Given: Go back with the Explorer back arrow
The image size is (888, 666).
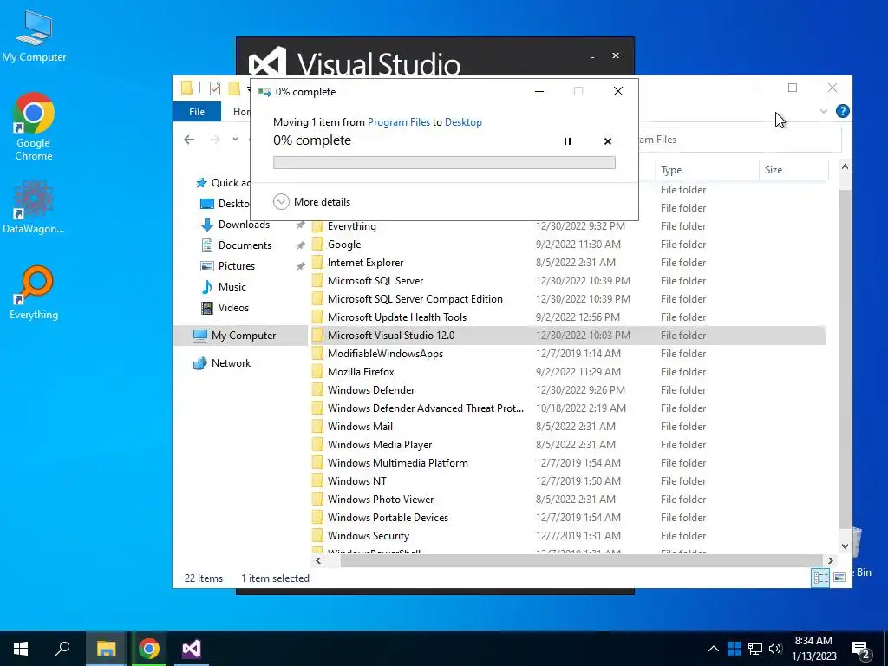Looking at the screenshot, I should 189,140.
